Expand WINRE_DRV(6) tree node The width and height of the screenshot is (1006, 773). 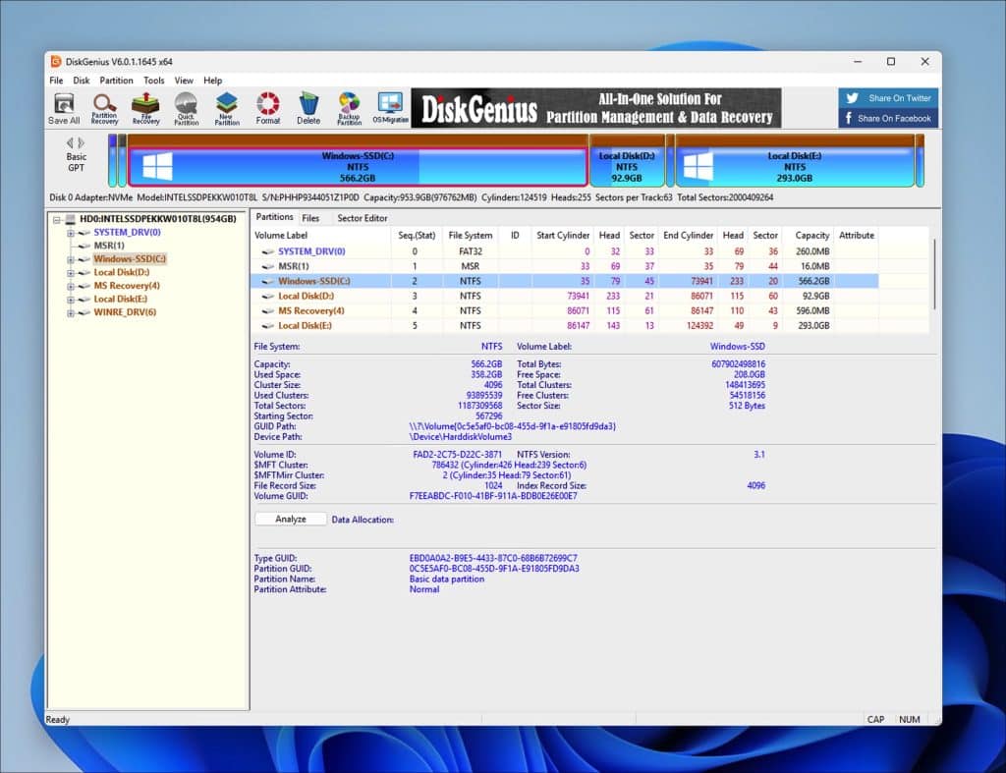(x=71, y=313)
